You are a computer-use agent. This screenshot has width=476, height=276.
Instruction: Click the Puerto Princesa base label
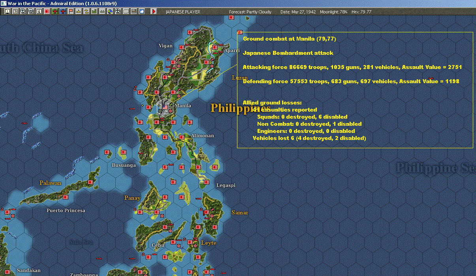[66, 211]
